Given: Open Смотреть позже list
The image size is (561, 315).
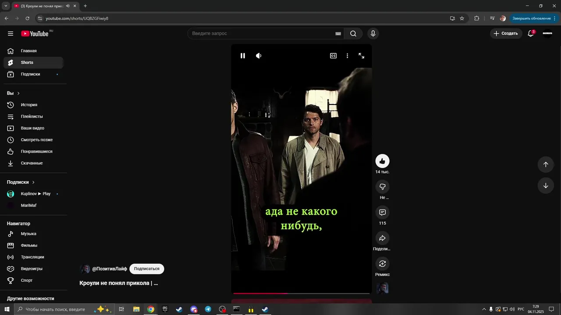Looking at the screenshot, I should (33, 140).
